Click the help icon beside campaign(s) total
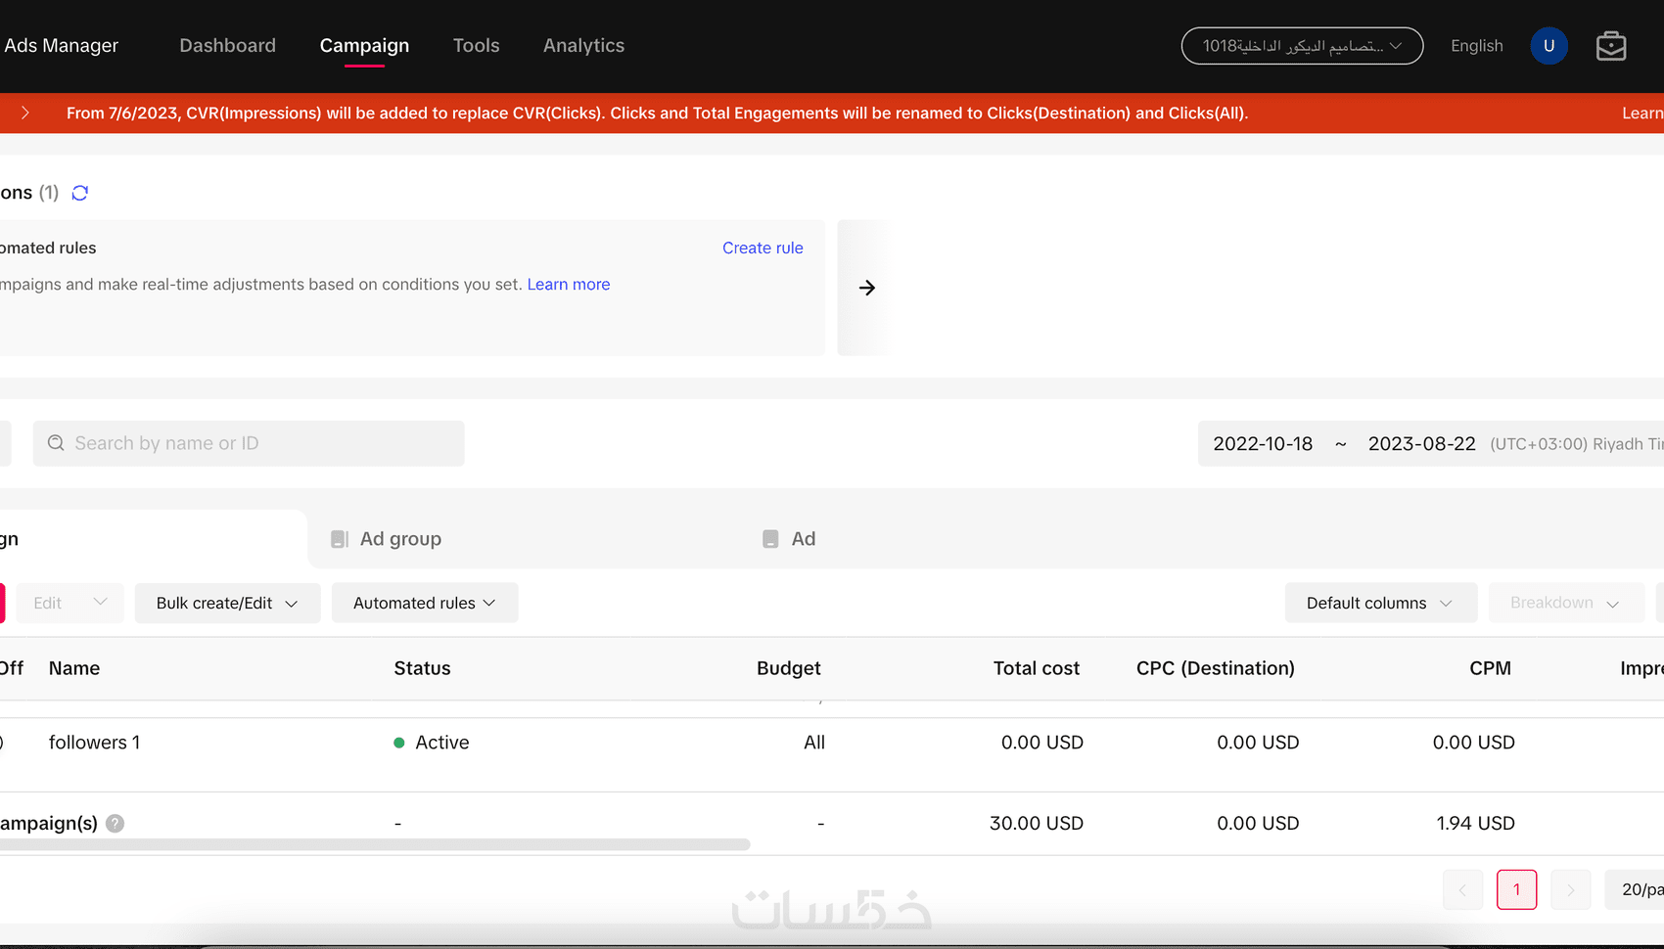The height and width of the screenshot is (949, 1664). coord(115,823)
